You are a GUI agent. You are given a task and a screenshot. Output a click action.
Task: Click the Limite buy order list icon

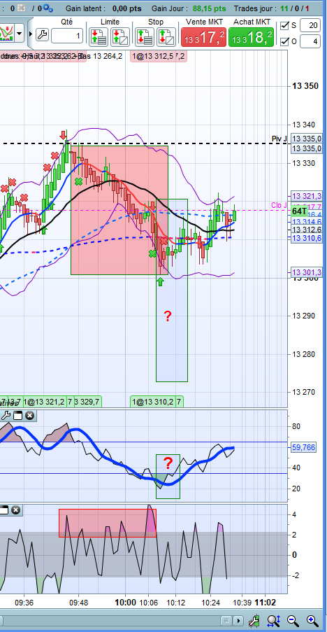coord(99,36)
